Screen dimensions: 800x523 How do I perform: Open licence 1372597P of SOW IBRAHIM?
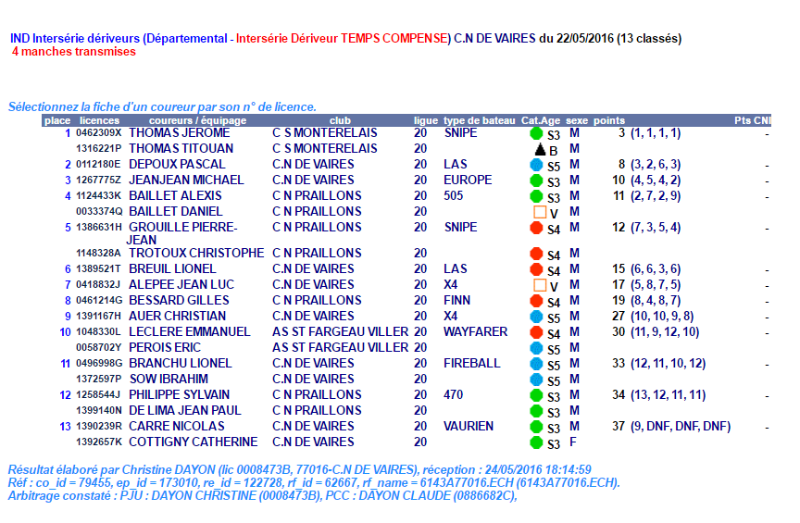click(x=99, y=380)
